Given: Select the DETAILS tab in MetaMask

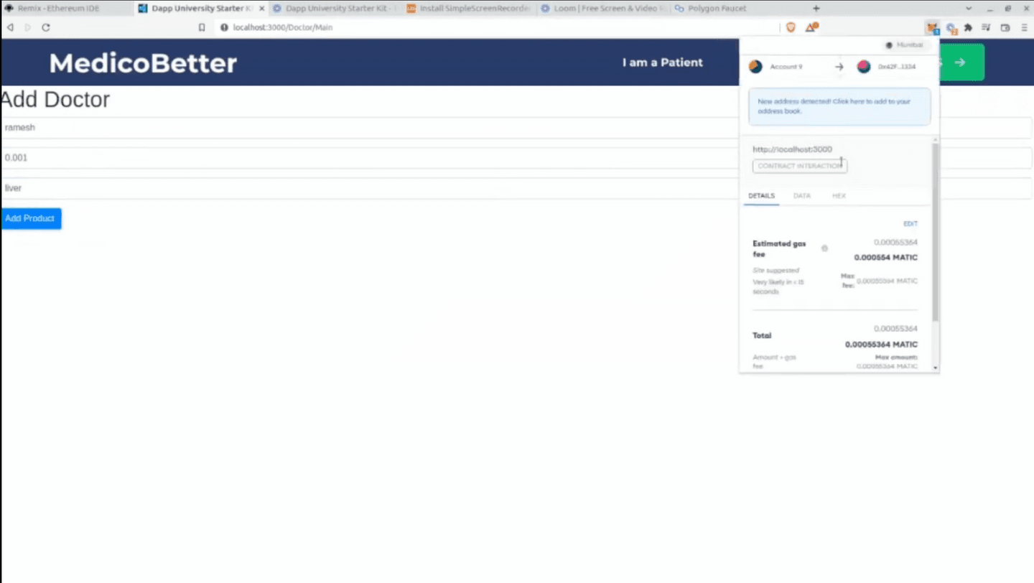Looking at the screenshot, I should (761, 196).
